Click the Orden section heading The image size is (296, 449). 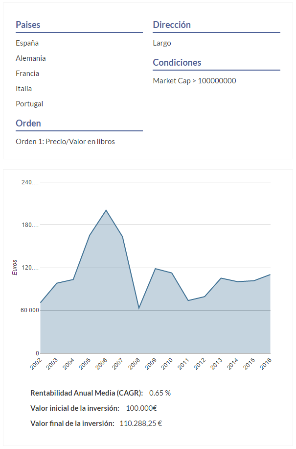pos(28,124)
